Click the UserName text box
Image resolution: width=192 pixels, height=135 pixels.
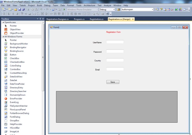(x=115, y=42)
